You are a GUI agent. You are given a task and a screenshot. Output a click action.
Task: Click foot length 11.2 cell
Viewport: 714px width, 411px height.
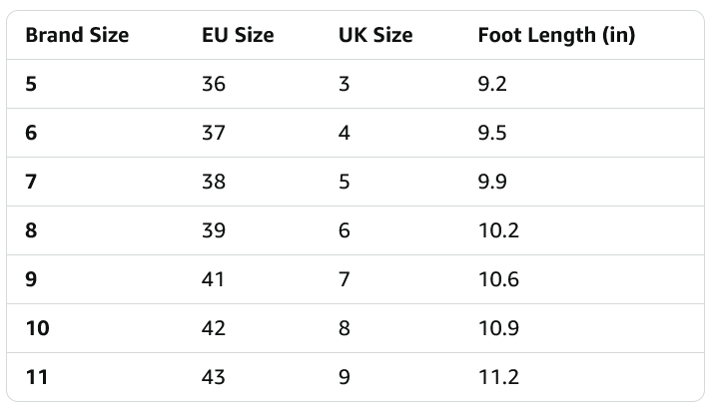[x=498, y=377]
